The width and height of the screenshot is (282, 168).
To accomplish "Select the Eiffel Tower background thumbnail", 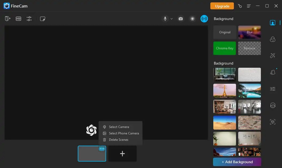I will point(225,91).
